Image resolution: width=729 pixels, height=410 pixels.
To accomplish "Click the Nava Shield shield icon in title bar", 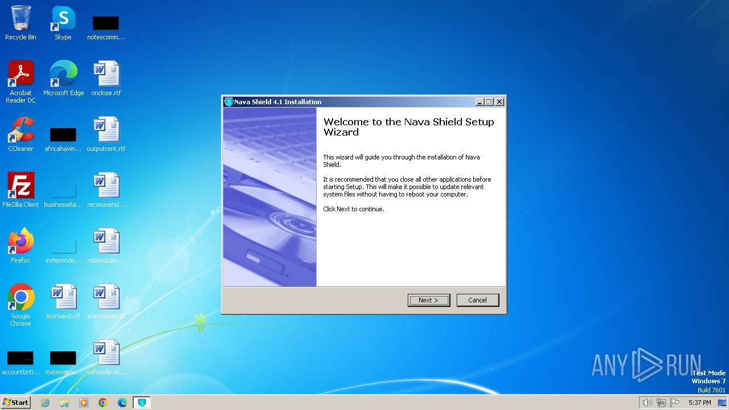I will click(x=229, y=102).
